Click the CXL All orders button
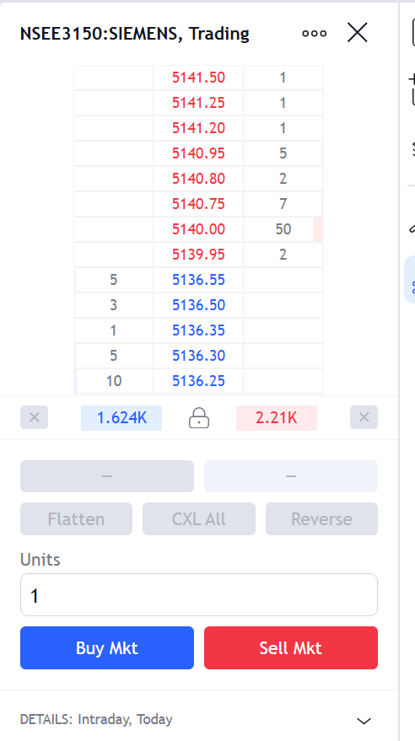Viewport: 415px width, 741px height. point(199,519)
